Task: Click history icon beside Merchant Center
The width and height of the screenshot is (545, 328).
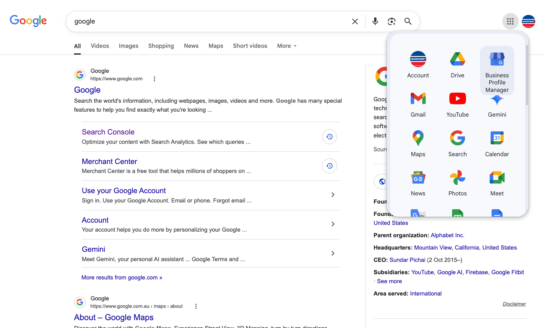Action: (330, 166)
